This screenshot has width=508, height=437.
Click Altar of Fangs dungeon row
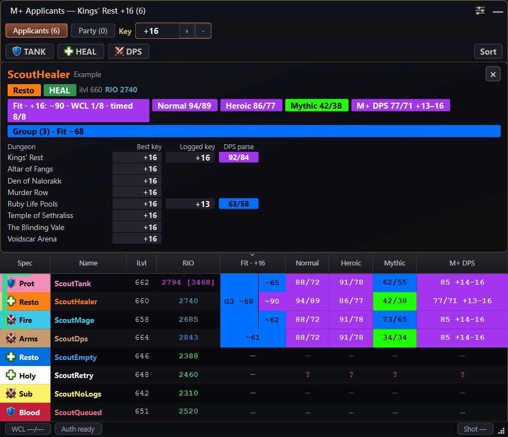(x=84, y=169)
